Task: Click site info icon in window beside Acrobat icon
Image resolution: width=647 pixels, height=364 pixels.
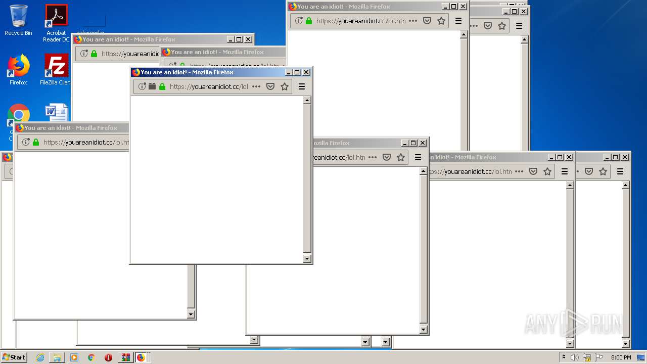Action: click(x=84, y=54)
